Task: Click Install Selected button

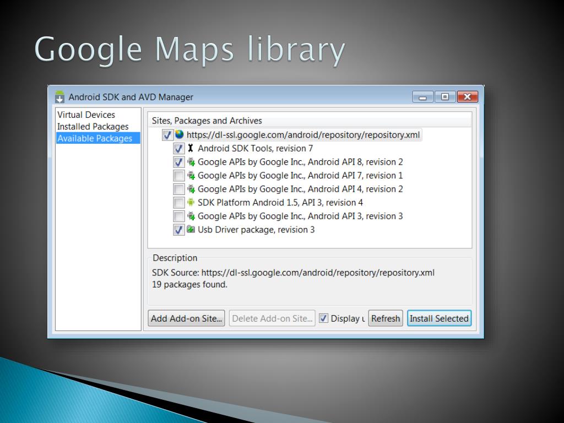Action: (439, 318)
